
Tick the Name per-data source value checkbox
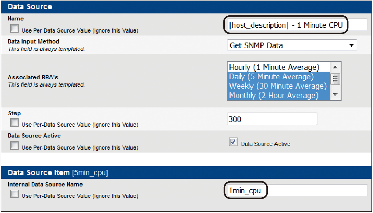click(14, 29)
